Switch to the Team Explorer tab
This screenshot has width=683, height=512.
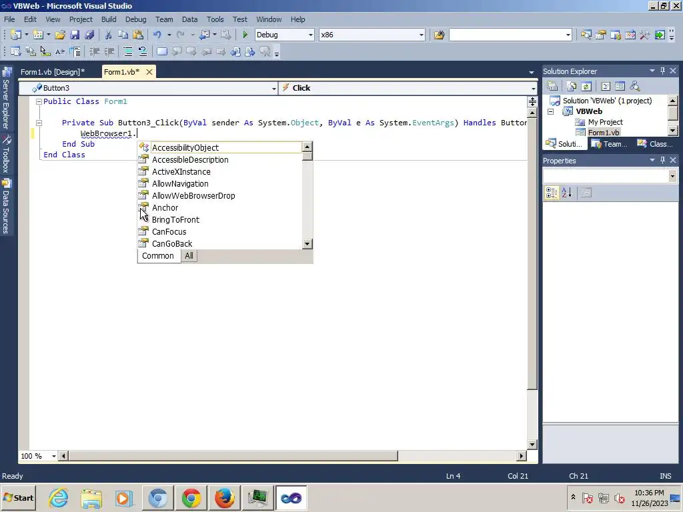(x=609, y=144)
